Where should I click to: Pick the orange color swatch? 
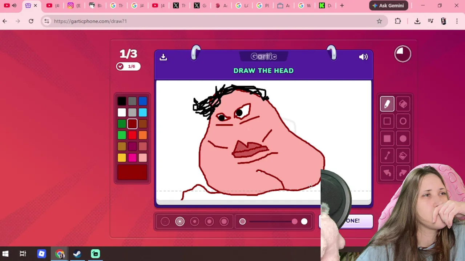[x=143, y=135]
